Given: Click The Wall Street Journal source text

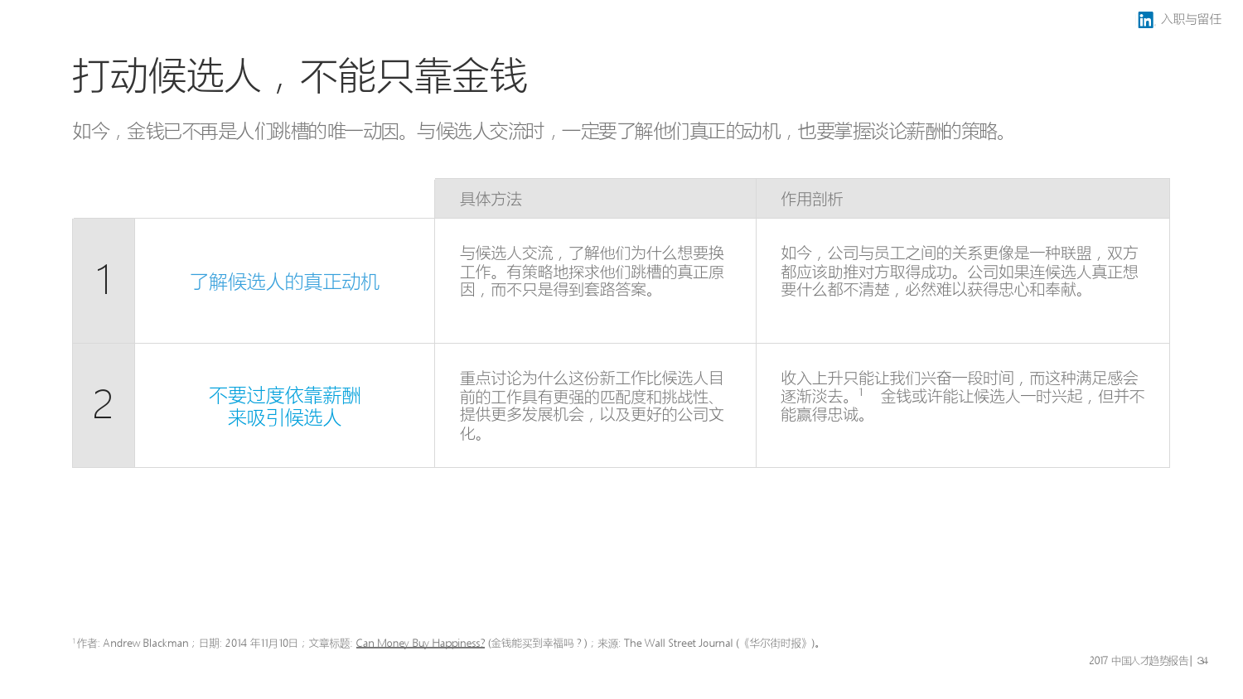Looking at the screenshot, I should (678, 644).
